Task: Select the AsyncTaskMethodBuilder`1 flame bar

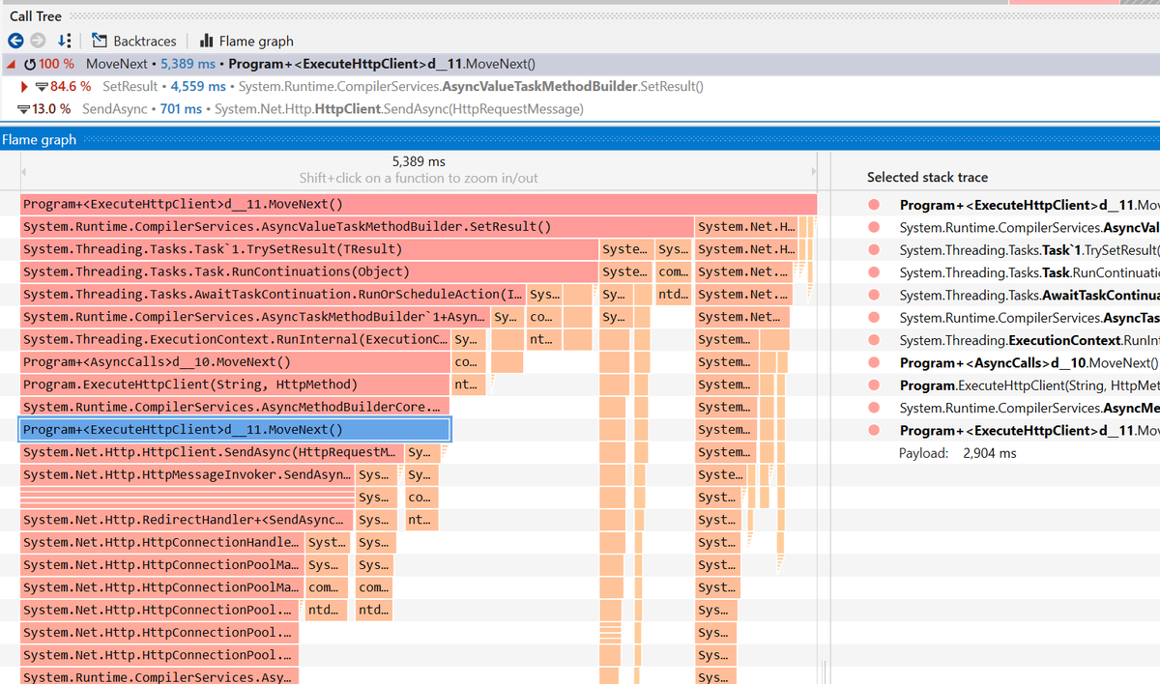Action: (x=254, y=317)
